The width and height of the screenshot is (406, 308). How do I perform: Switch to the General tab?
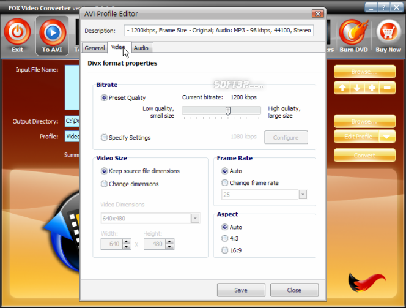(95, 48)
